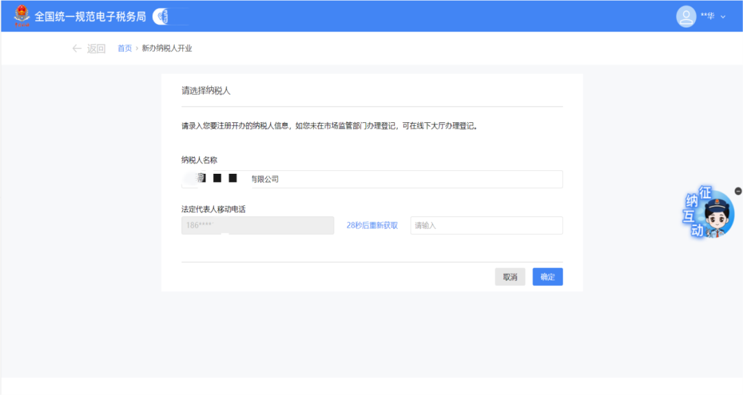Focus the 纳税人名称 input field
The width and height of the screenshot is (743, 395).
(372, 179)
